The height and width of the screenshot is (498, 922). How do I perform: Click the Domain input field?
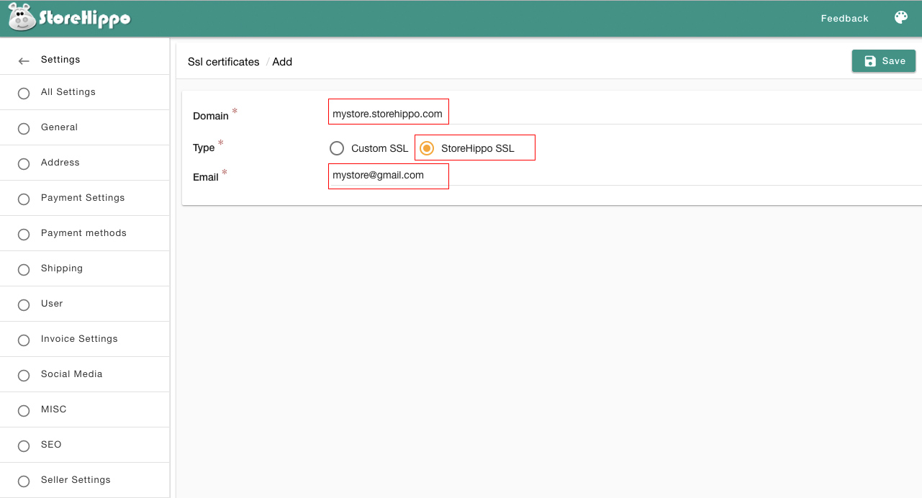pyautogui.click(x=623, y=114)
